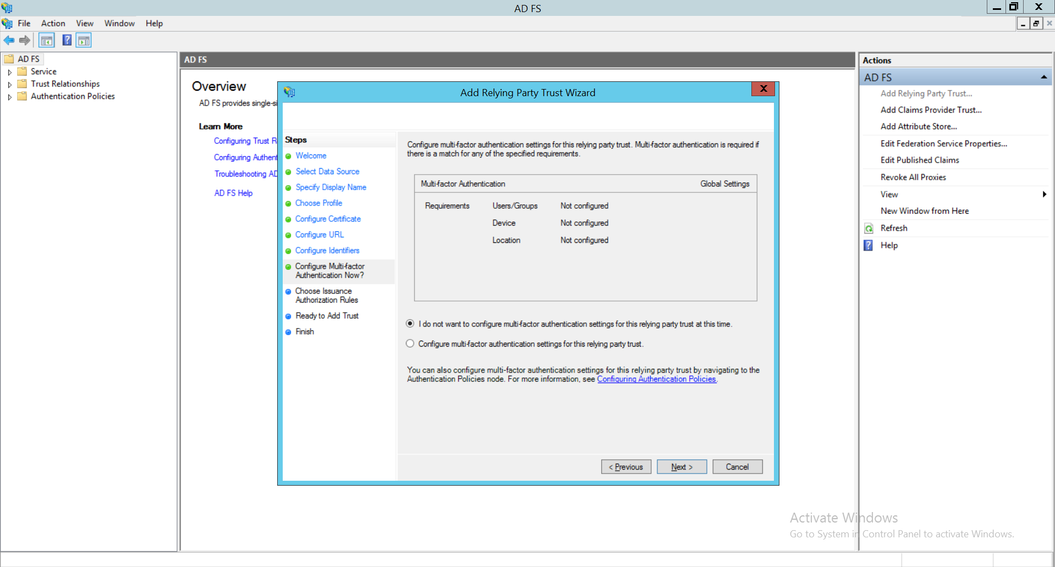Screen dimensions: 1055x567
Task: Click the Next button in the wizard
Action: tap(682, 466)
